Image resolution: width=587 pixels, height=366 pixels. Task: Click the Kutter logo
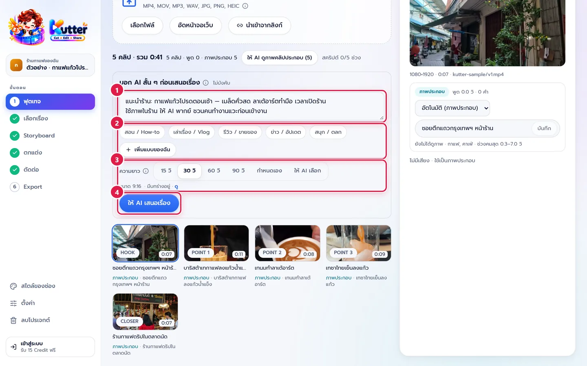(x=48, y=27)
